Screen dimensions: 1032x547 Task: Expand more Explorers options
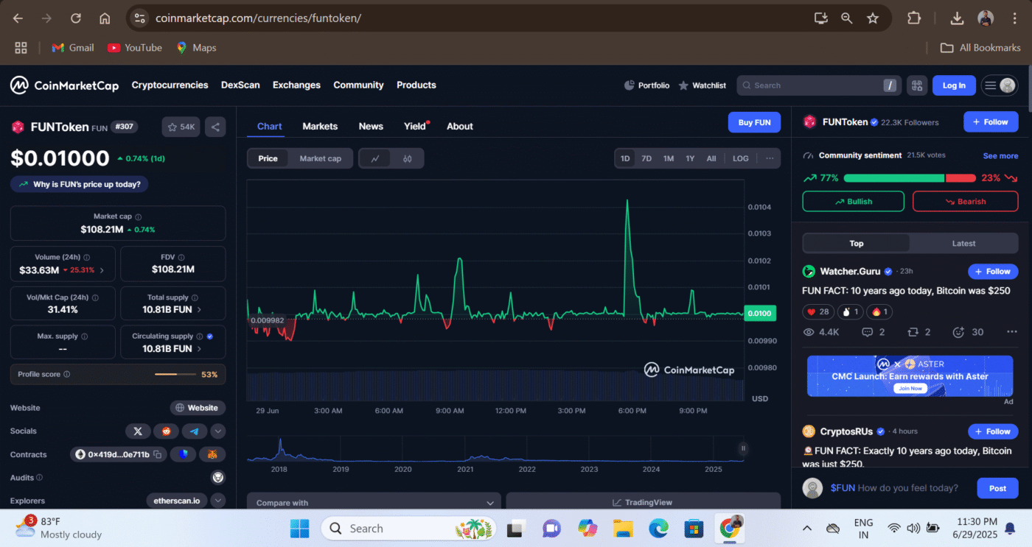[x=218, y=501]
